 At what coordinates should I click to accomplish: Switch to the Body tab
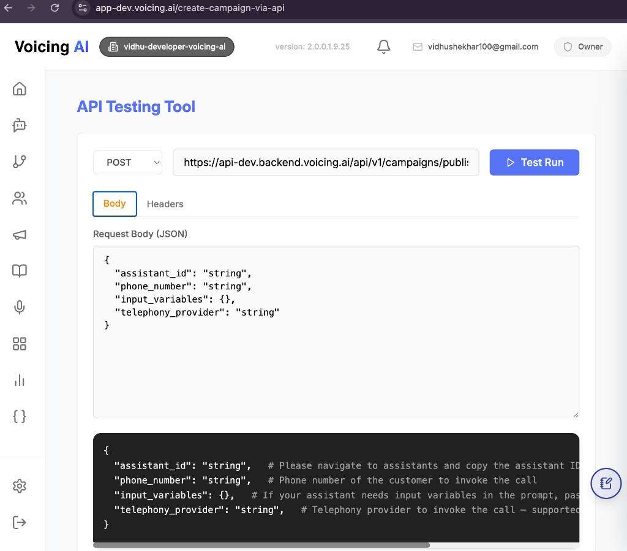(115, 204)
